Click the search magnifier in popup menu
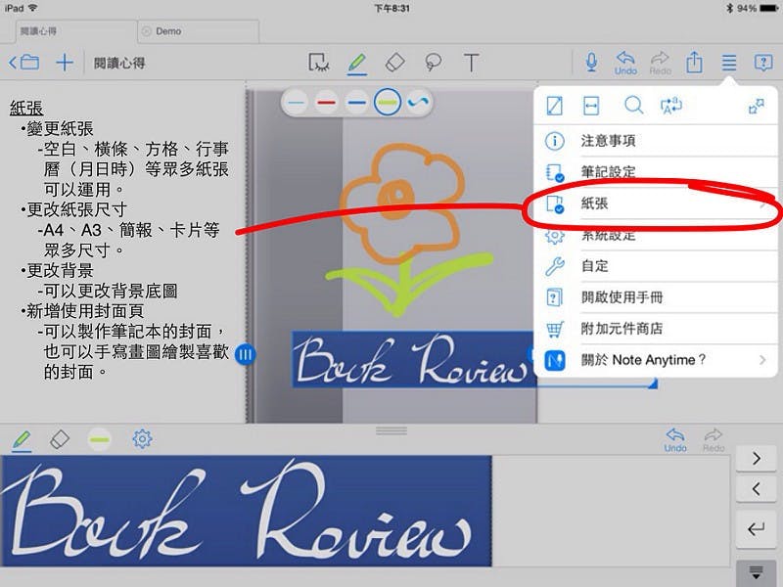 point(633,106)
